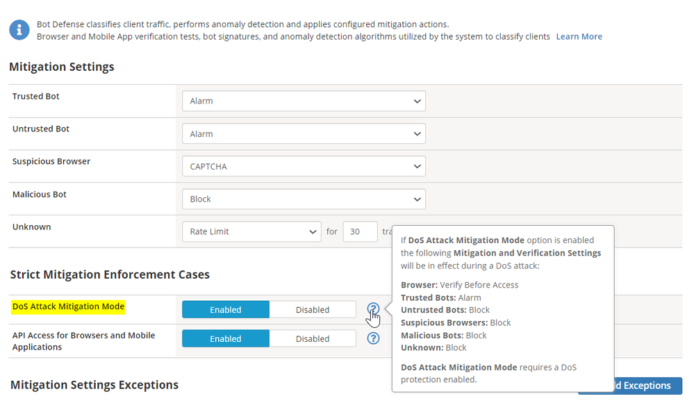Click the rate limit value field showing 30

360,231
